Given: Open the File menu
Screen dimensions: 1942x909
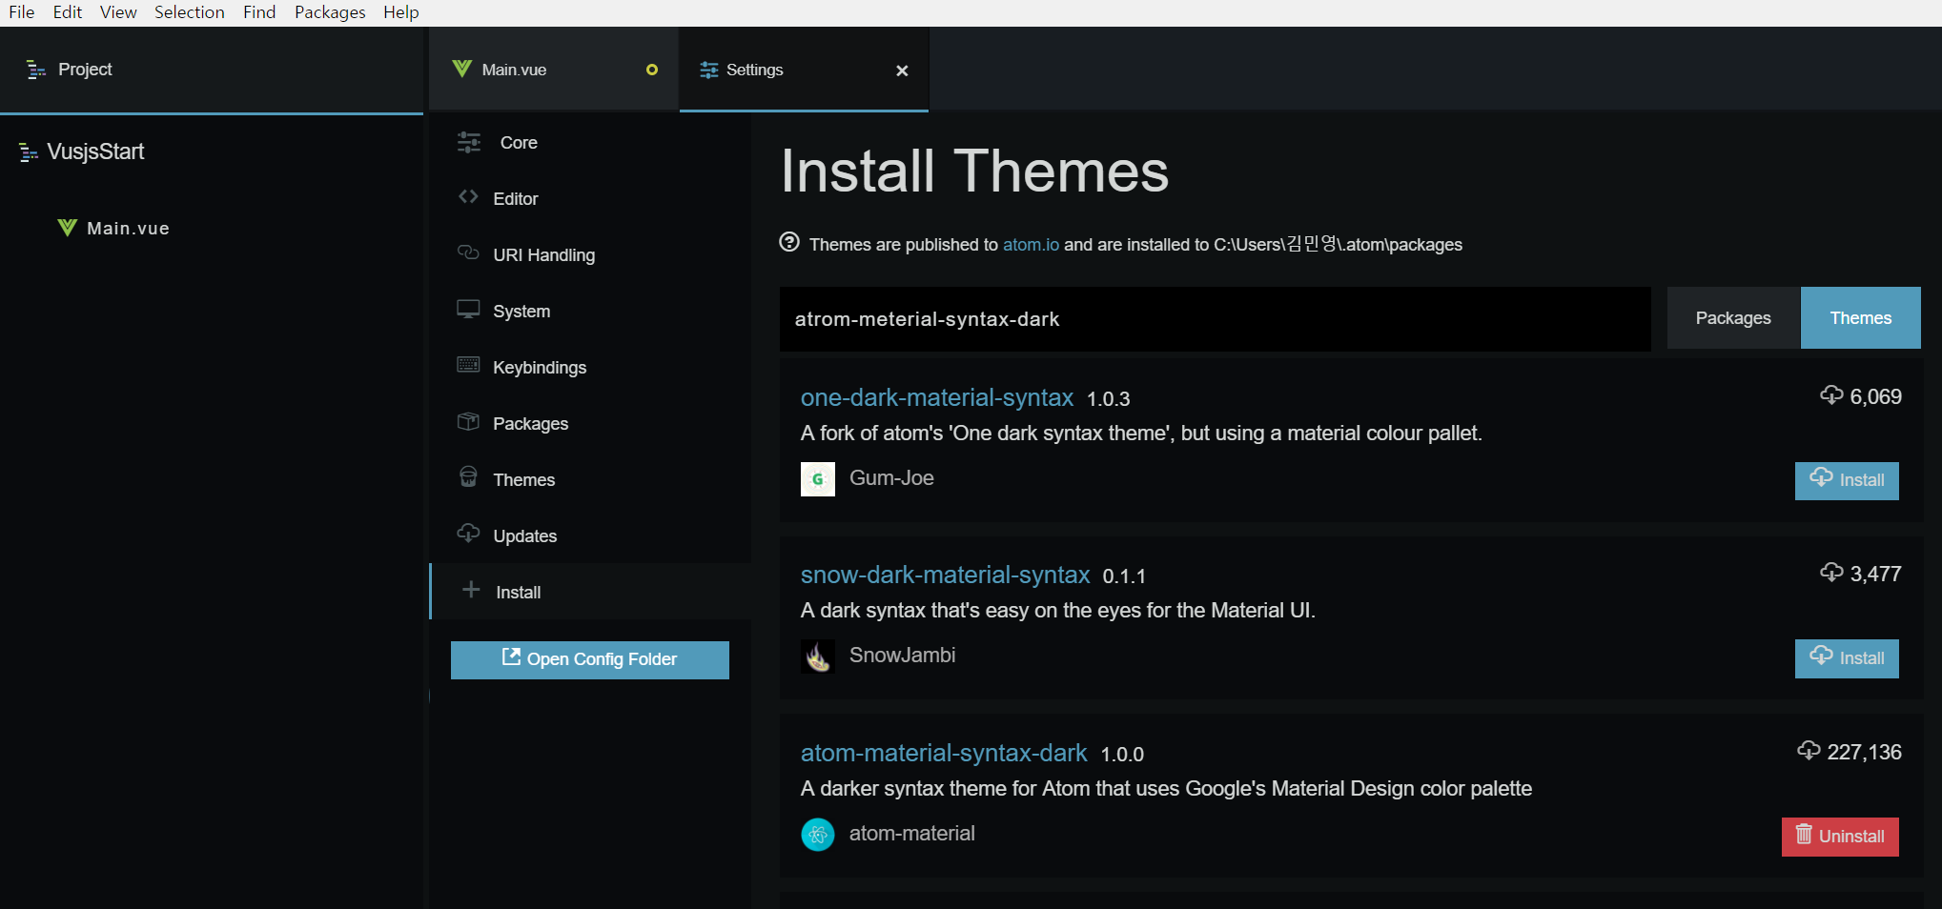Looking at the screenshot, I should click(22, 12).
